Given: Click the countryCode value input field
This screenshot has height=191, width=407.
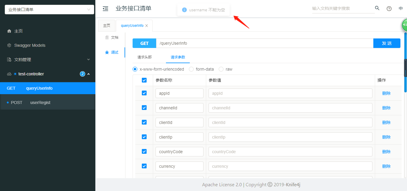Looking at the screenshot, I should [291, 152].
